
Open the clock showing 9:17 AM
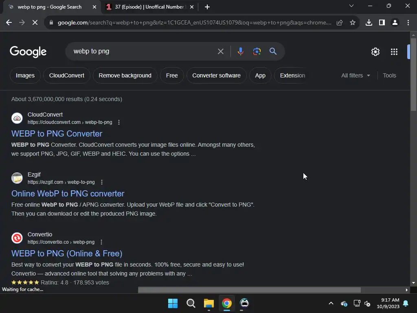(x=388, y=303)
